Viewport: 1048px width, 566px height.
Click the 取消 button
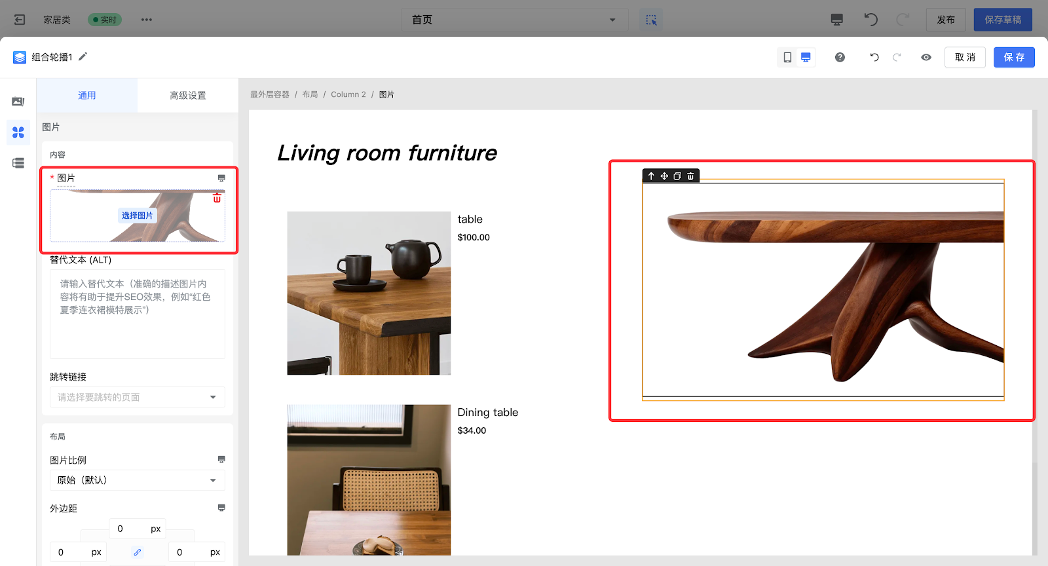(x=965, y=58)
